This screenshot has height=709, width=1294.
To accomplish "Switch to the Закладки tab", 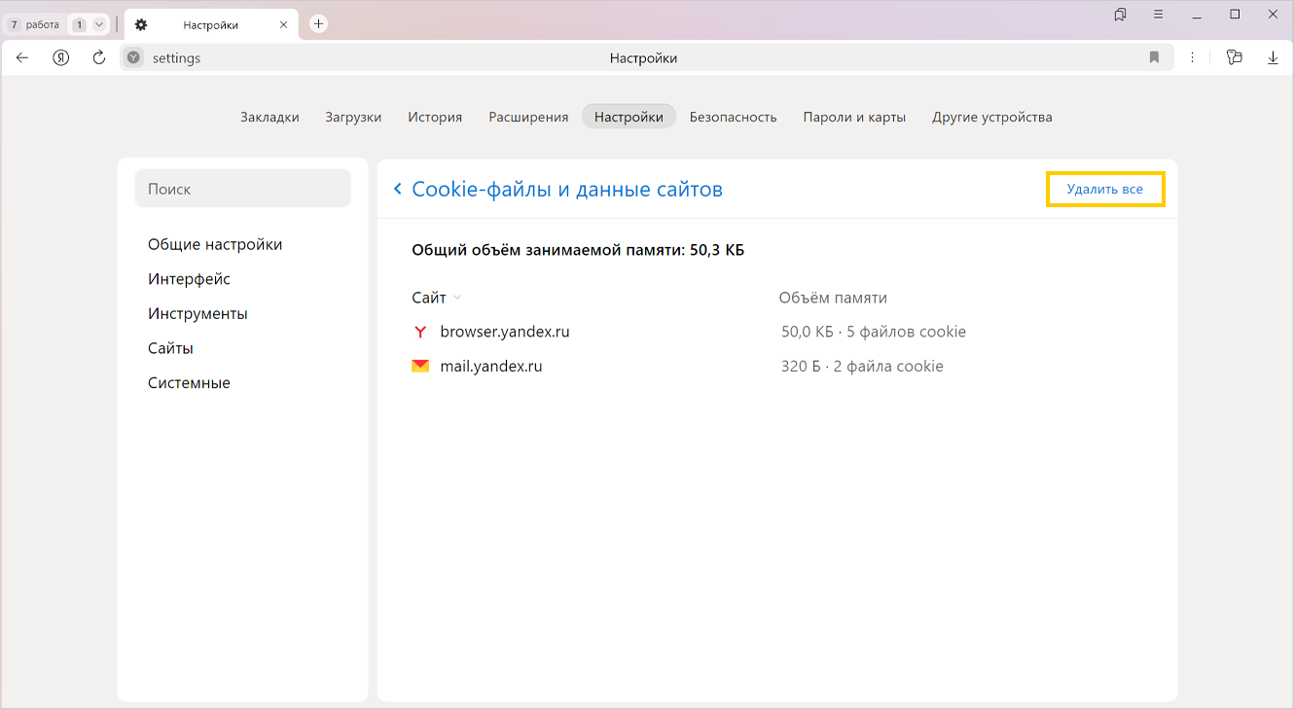I will tap(270, 117).
